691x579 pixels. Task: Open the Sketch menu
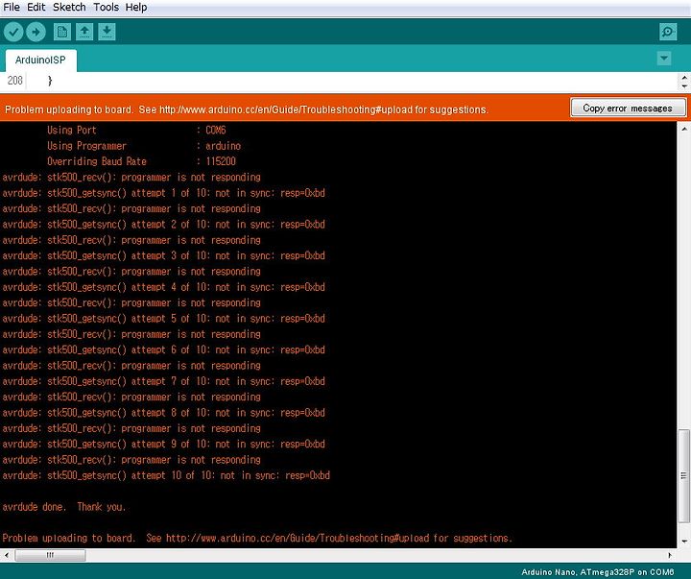click(x=69, y=7)
